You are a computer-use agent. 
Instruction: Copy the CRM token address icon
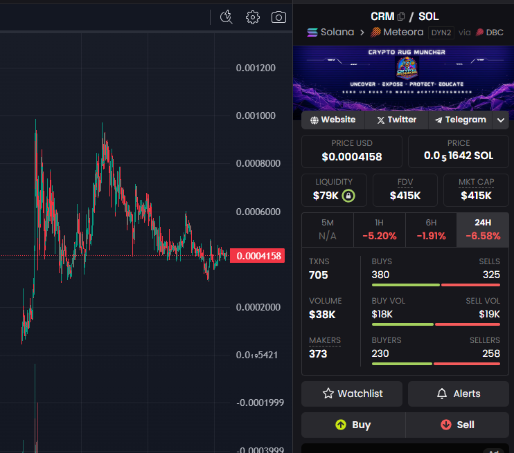click(x=401, y=17)
